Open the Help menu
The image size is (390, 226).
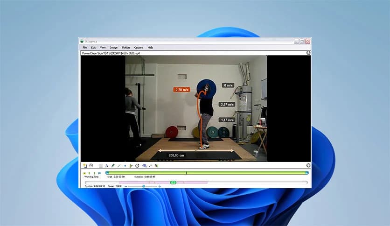click(x=150, y=47)
